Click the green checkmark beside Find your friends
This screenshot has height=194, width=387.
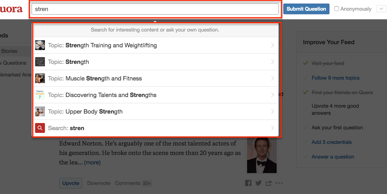(x=305, y=92)
